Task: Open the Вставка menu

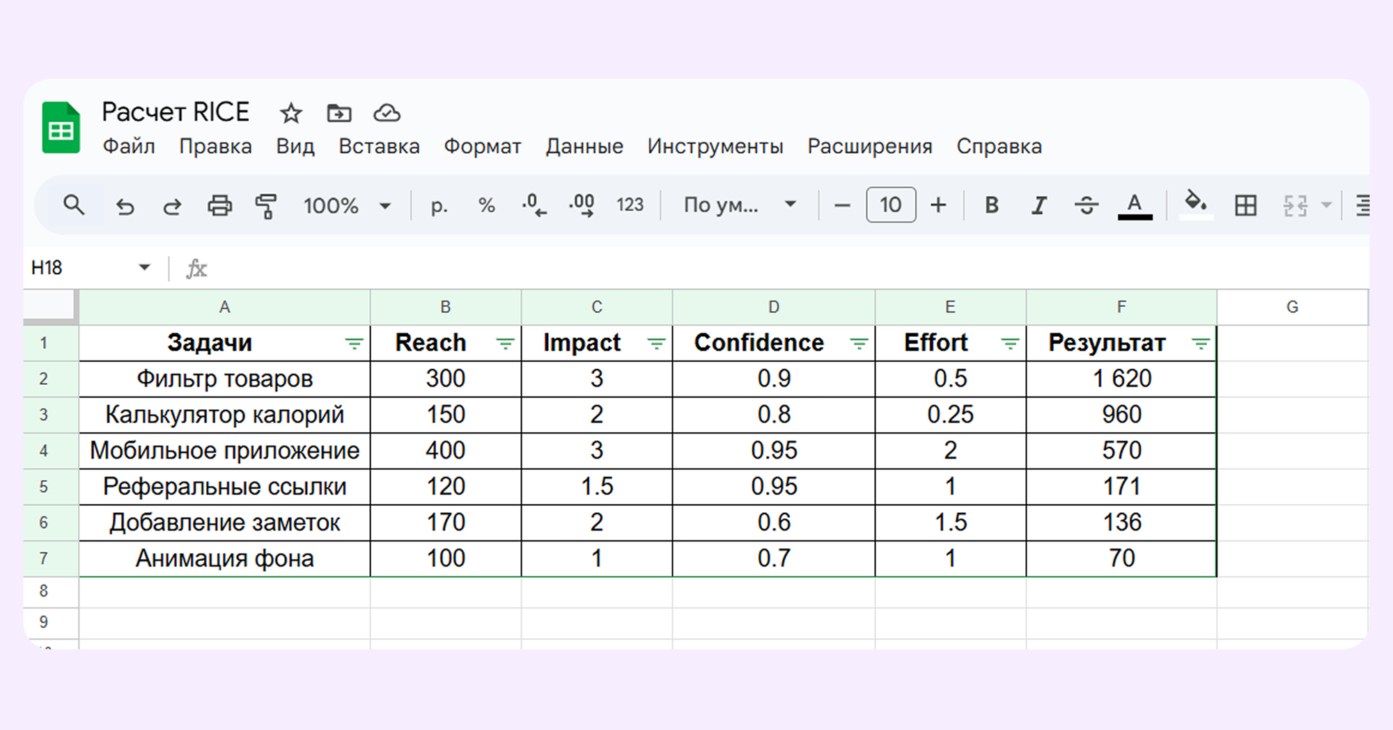Action: (379, 147)
